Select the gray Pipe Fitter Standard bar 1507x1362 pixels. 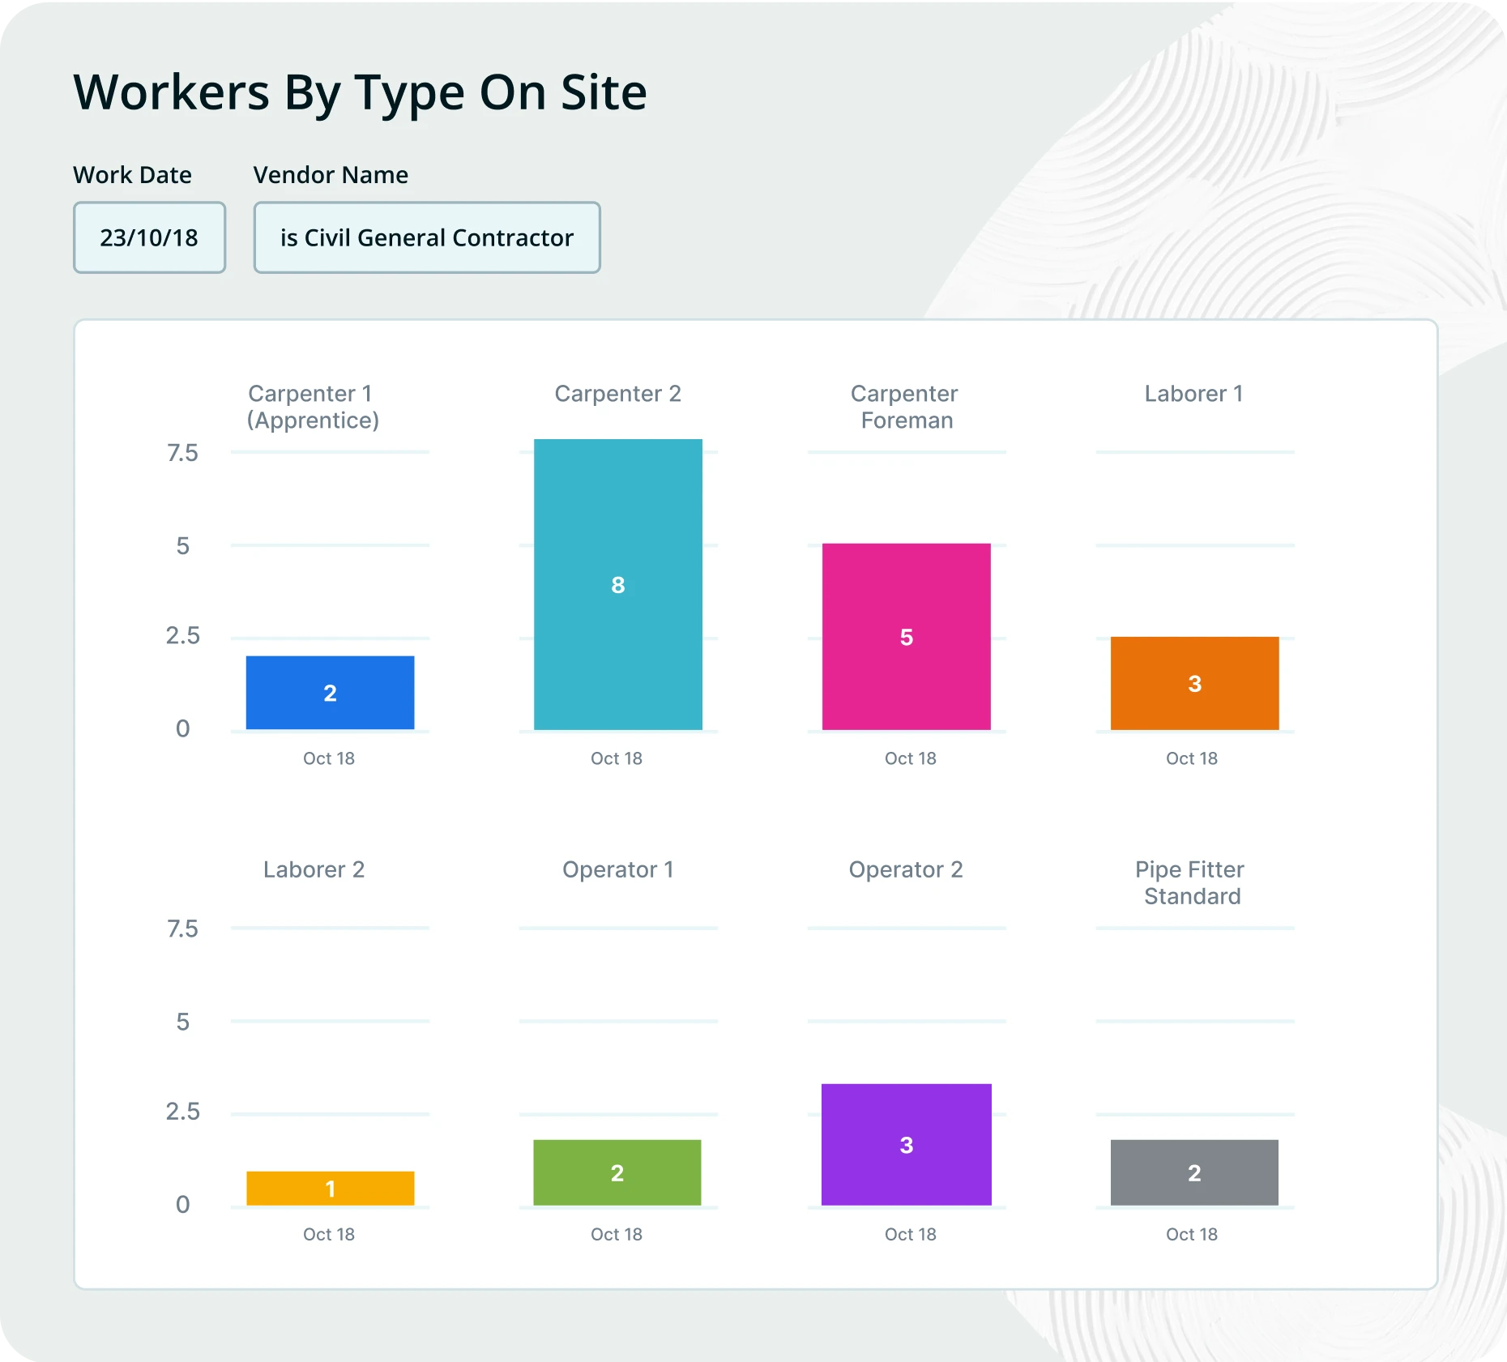(1194, 1172)
